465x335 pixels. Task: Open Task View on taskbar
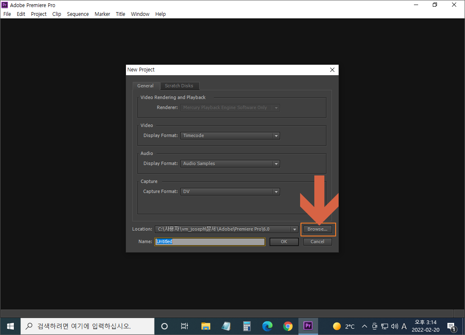point(185,326)
